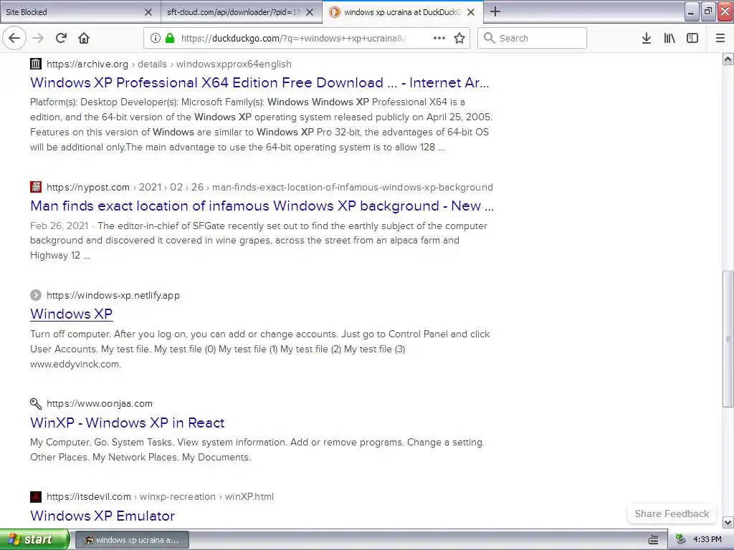The width and height of the screenshot is (734, 550).
Task: Click the www.eddyvinck.com snippet text
Action: tap(75, 364)
